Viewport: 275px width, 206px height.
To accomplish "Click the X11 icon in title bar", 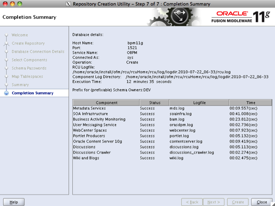I will coord(69,4).
